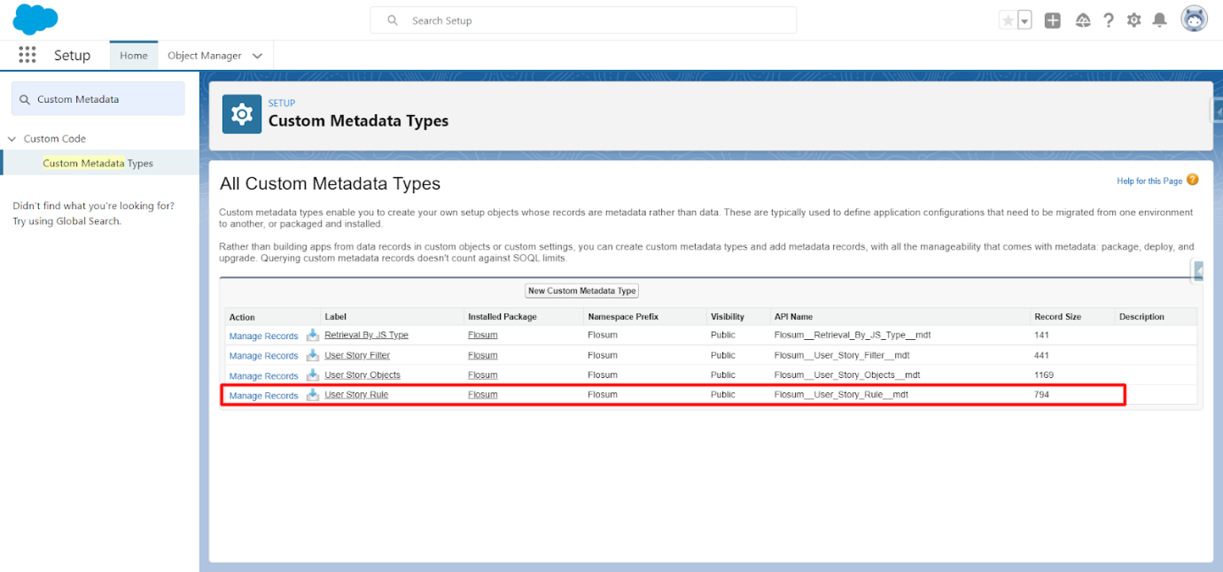Viewport: 1223px width, 572px height.
Task: Open Manage Records for User Story Rule
Action: [x=263, y=396]
